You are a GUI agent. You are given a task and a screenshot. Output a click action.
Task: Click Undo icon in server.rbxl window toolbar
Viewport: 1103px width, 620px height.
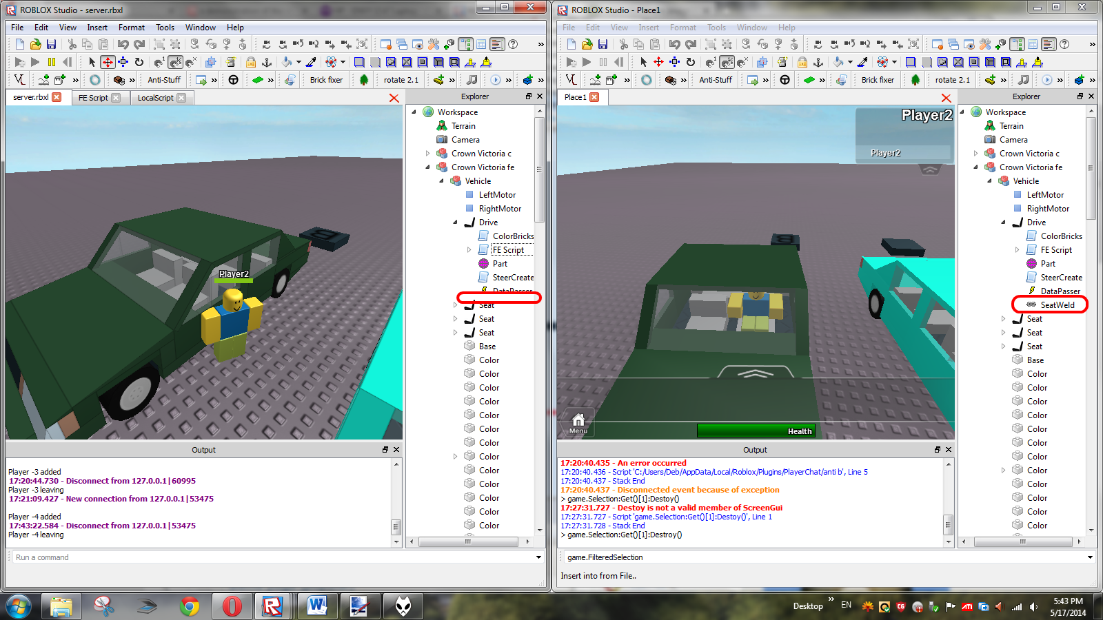point(123,44)
